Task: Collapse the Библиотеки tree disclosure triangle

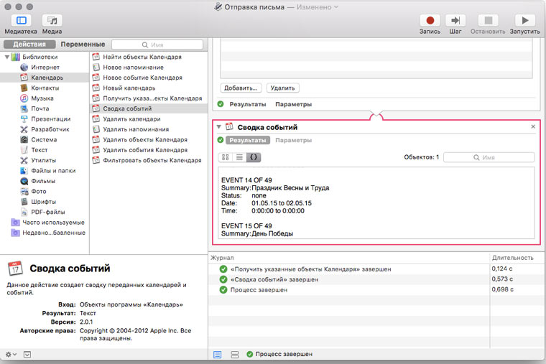Action: click(7, 57)
